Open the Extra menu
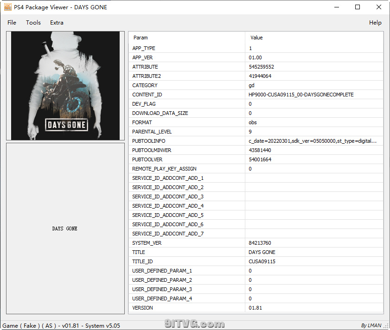The image size is (390, 330). 57,23
